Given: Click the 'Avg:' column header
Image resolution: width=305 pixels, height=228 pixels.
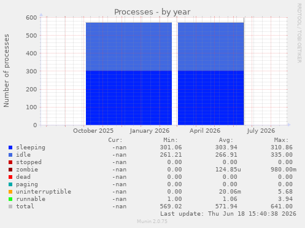Looking at the screenshot, I should (x=226, y=140).
